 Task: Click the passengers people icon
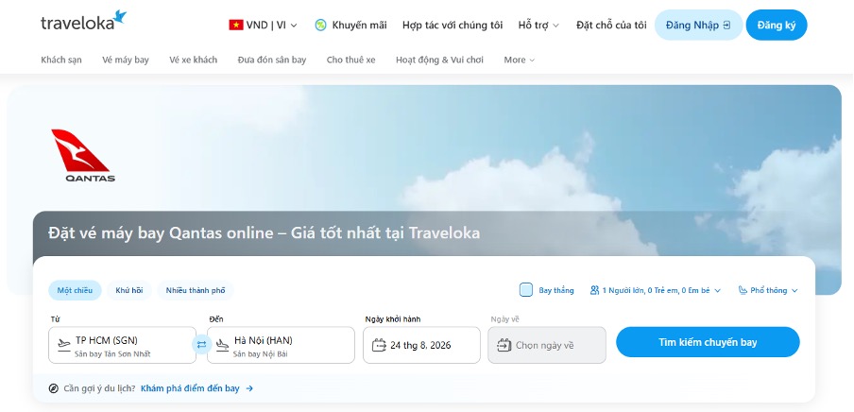(x=594, y=290)
